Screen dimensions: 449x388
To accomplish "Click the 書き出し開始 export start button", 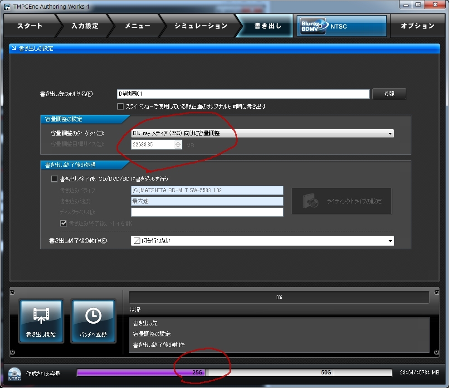I will pos(41,321).
